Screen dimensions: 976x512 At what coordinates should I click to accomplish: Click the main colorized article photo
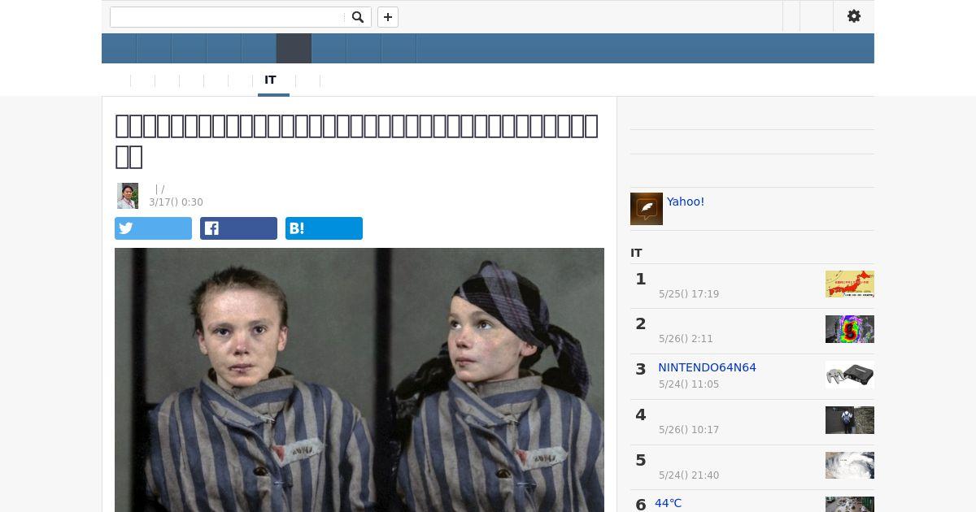coord(359,380)
